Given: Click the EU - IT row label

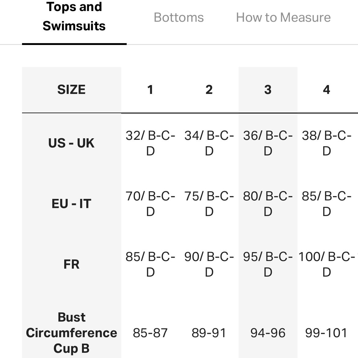Looking at the screenshot, I should pyautogui.click(x=72, y=204).
